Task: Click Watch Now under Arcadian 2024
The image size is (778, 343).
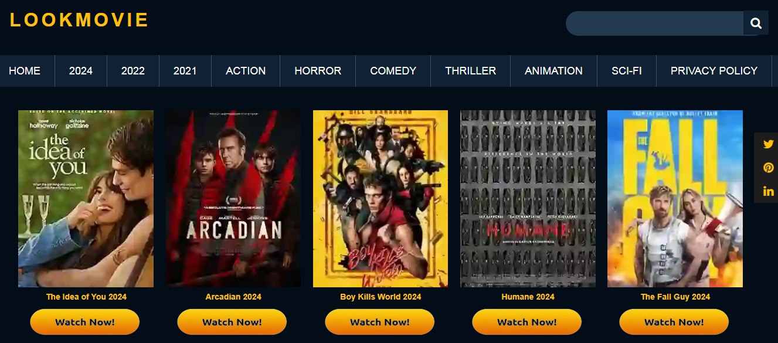Action: tap(232, 322)
